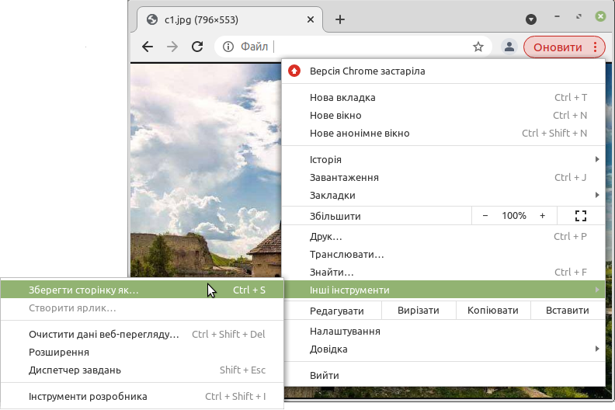Open a new tab with the plus button
615x410 pixels.
point(339,19)
